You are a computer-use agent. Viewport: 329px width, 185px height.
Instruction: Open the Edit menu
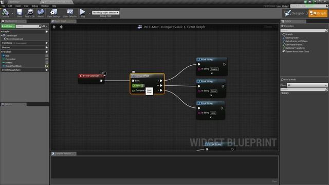10,6
